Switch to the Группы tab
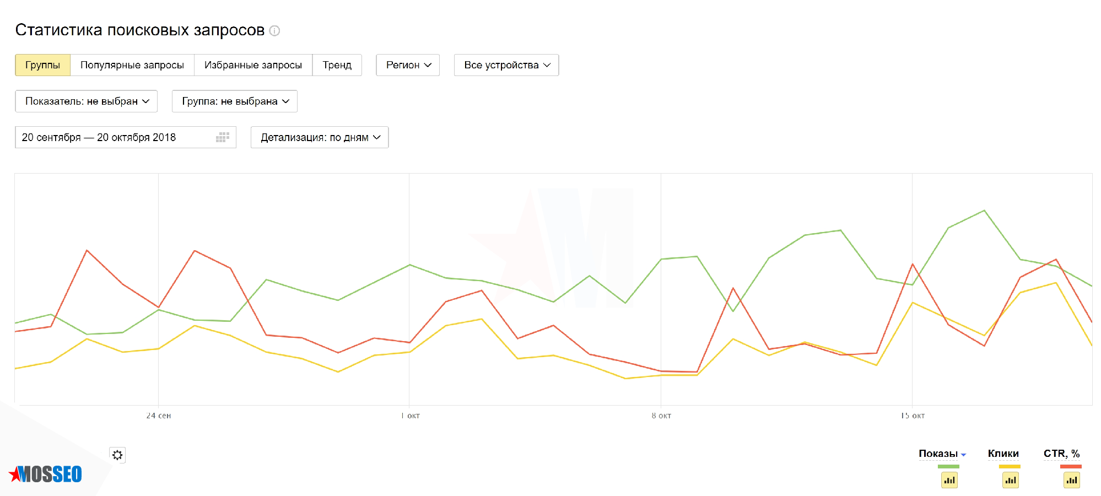Image resolution: width=1101 pixels, height=496 pixels. tap(42, 65)
